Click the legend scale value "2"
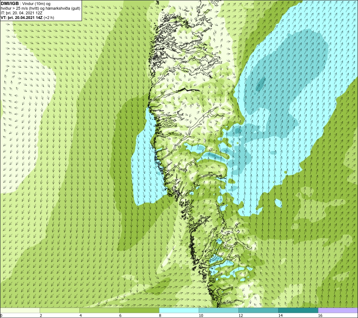The height and width of the screenshot is (318, 358). click(x=41, y=316)
